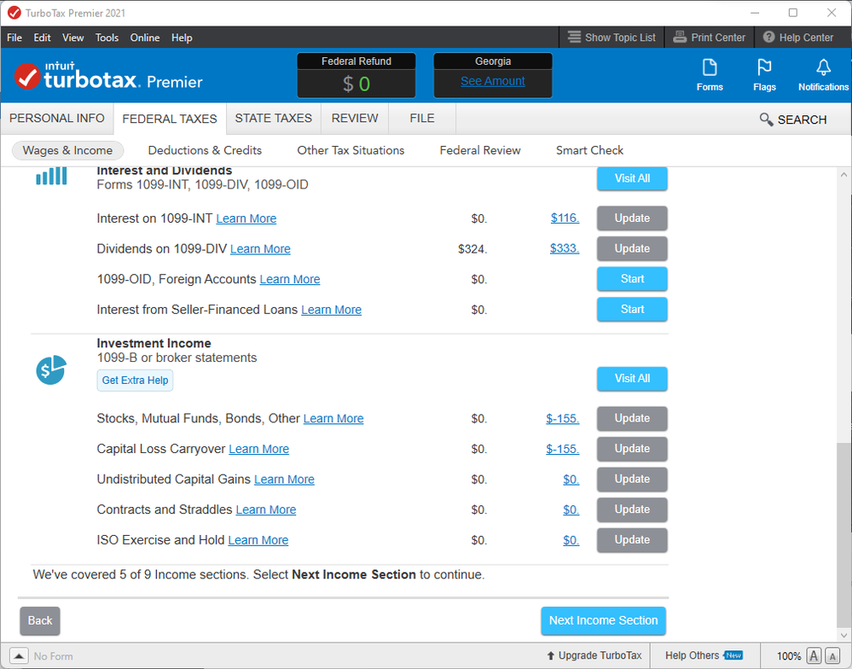This screenshot has width=852, height=669.
Task: Switch to FILE tab
Action: point(422,119)
